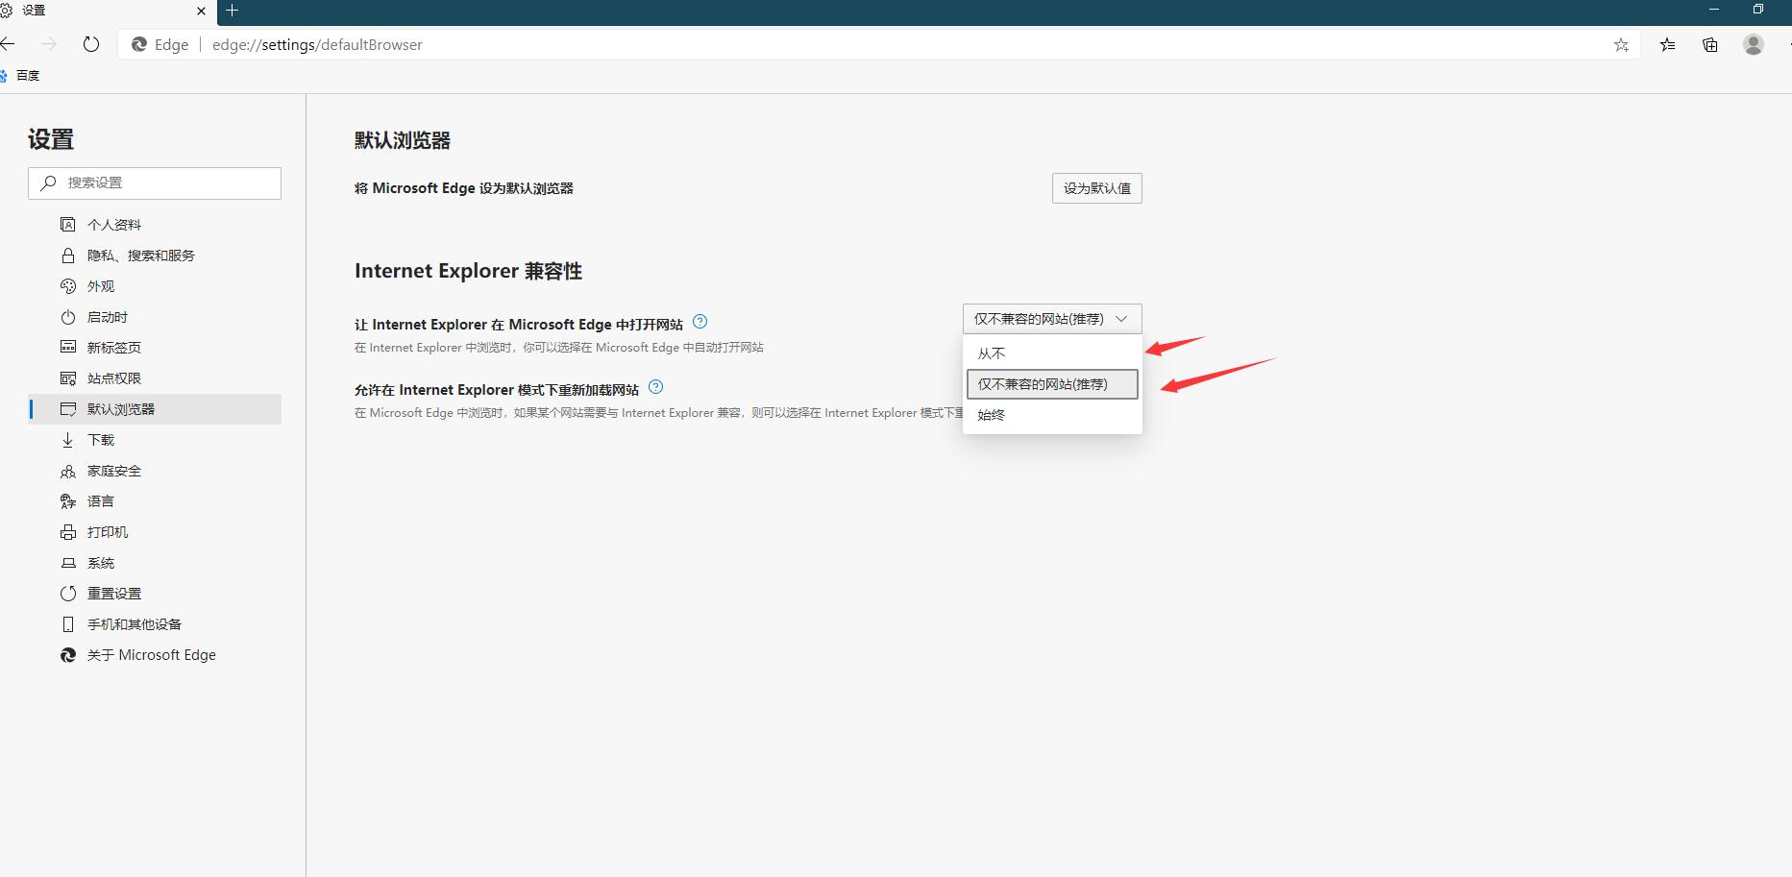The image size is (1792, 877).
Task: Click the reset icon for 重置设置
Action: tap(68, 594)
